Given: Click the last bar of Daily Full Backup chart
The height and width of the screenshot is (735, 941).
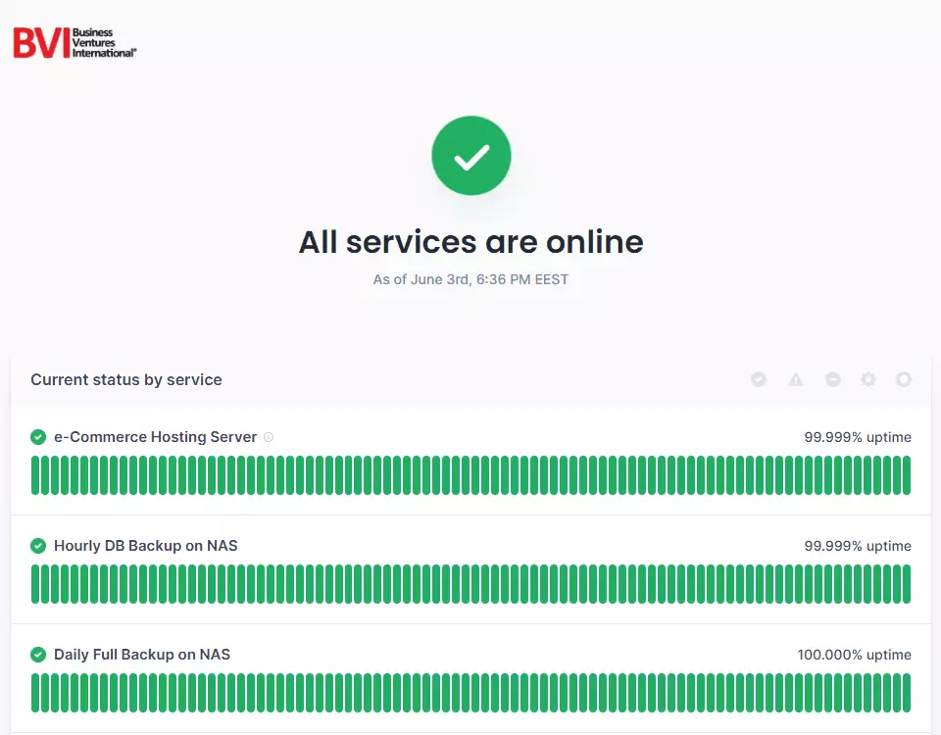Looking at the screenshot, I should pos(907,692).
